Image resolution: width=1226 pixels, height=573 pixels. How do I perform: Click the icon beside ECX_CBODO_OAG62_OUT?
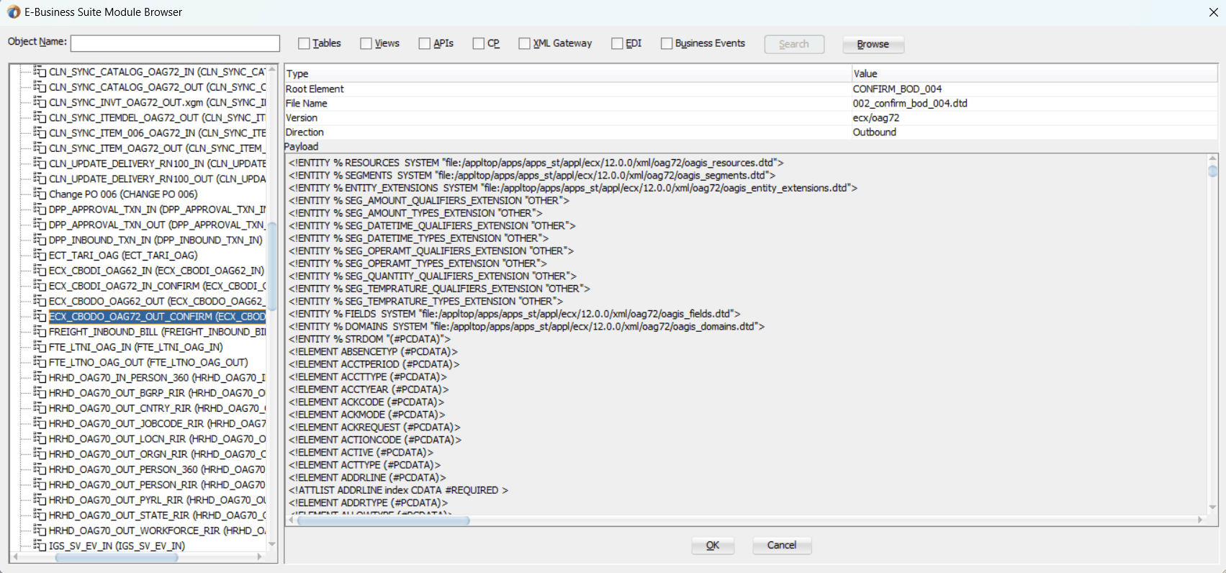(40, 301)
